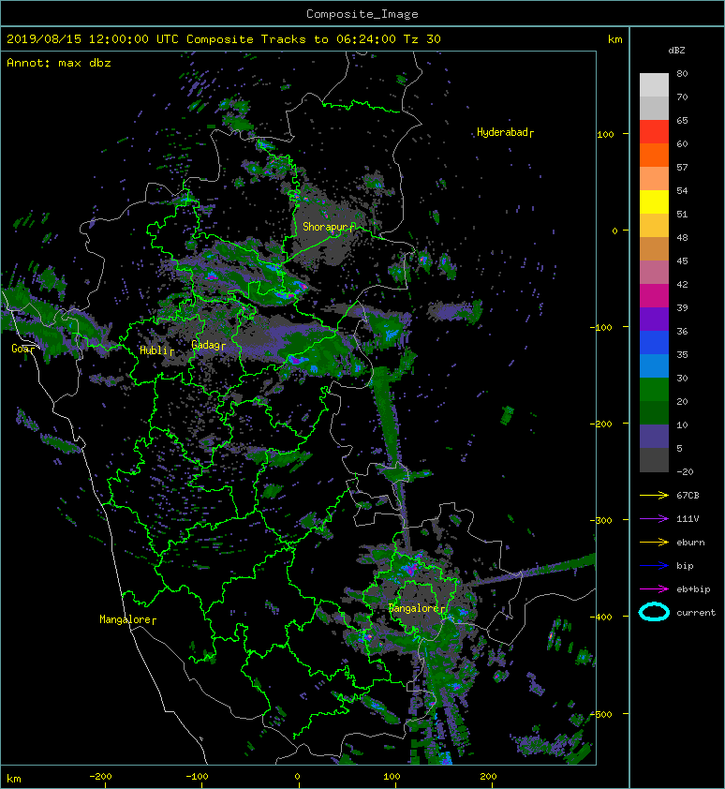Viewport: 725px width, 789px height.
Task: Click the 'Annot: max dbz' annotation text
Action: (59, 63)
